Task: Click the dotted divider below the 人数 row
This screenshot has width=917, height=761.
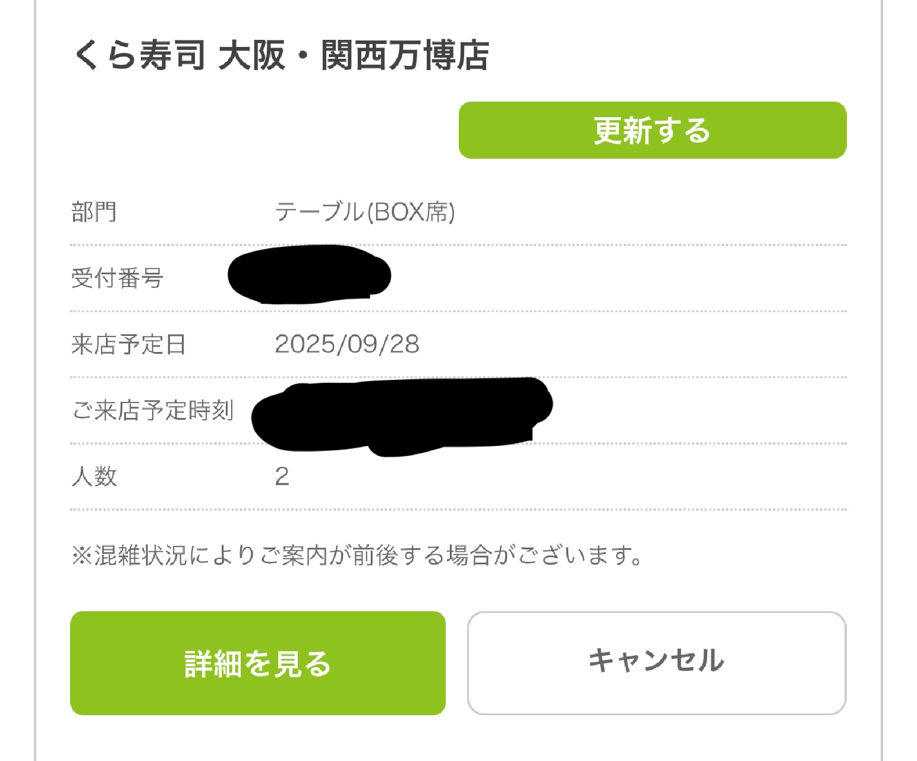Action: (x=458, y=510)
